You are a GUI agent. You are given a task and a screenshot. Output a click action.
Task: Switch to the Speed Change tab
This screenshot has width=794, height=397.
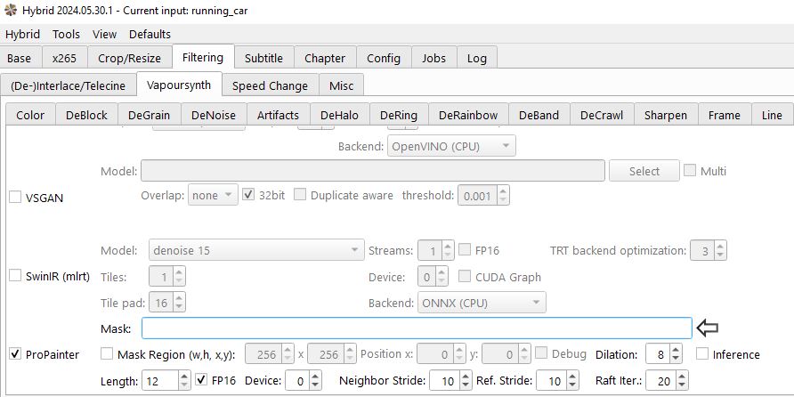270,85
